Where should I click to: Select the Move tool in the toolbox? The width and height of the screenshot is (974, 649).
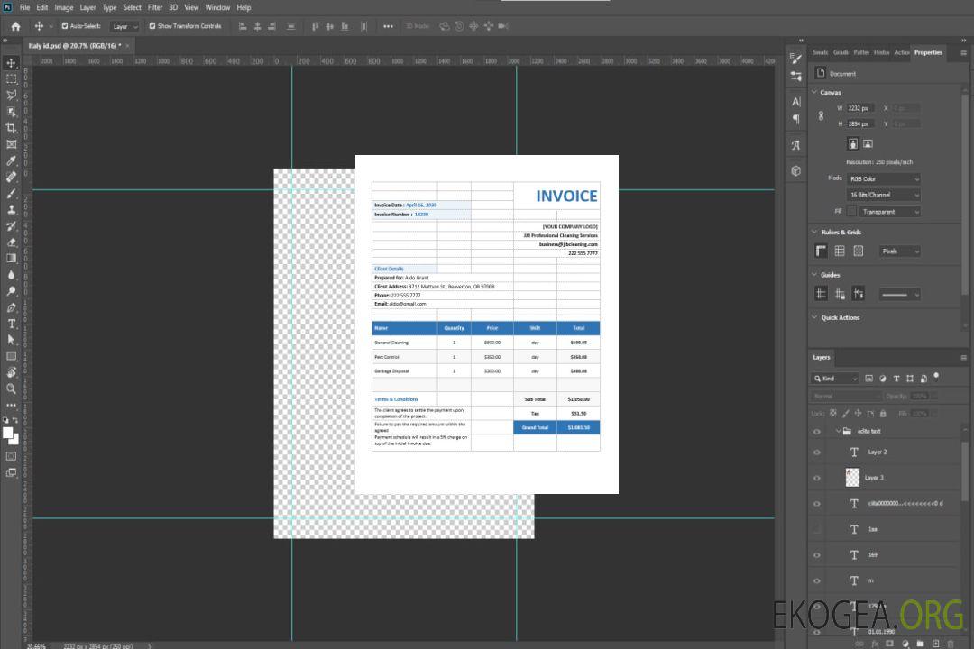click(11, 63)
